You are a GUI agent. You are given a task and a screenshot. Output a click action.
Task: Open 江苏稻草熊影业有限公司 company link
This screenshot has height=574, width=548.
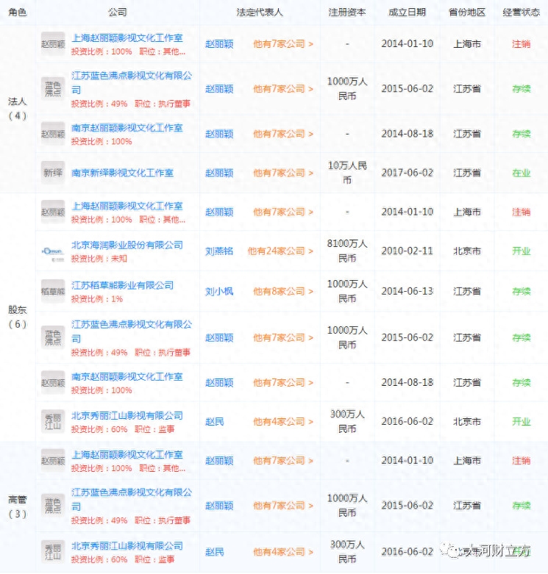tap(122, 285)
